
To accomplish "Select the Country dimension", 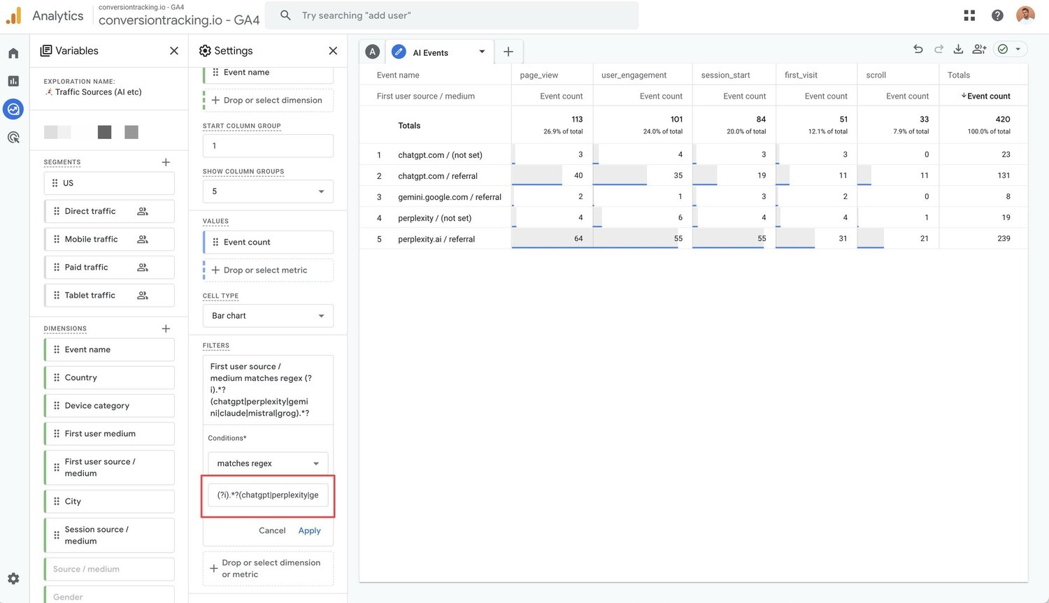I will (109, 377).
